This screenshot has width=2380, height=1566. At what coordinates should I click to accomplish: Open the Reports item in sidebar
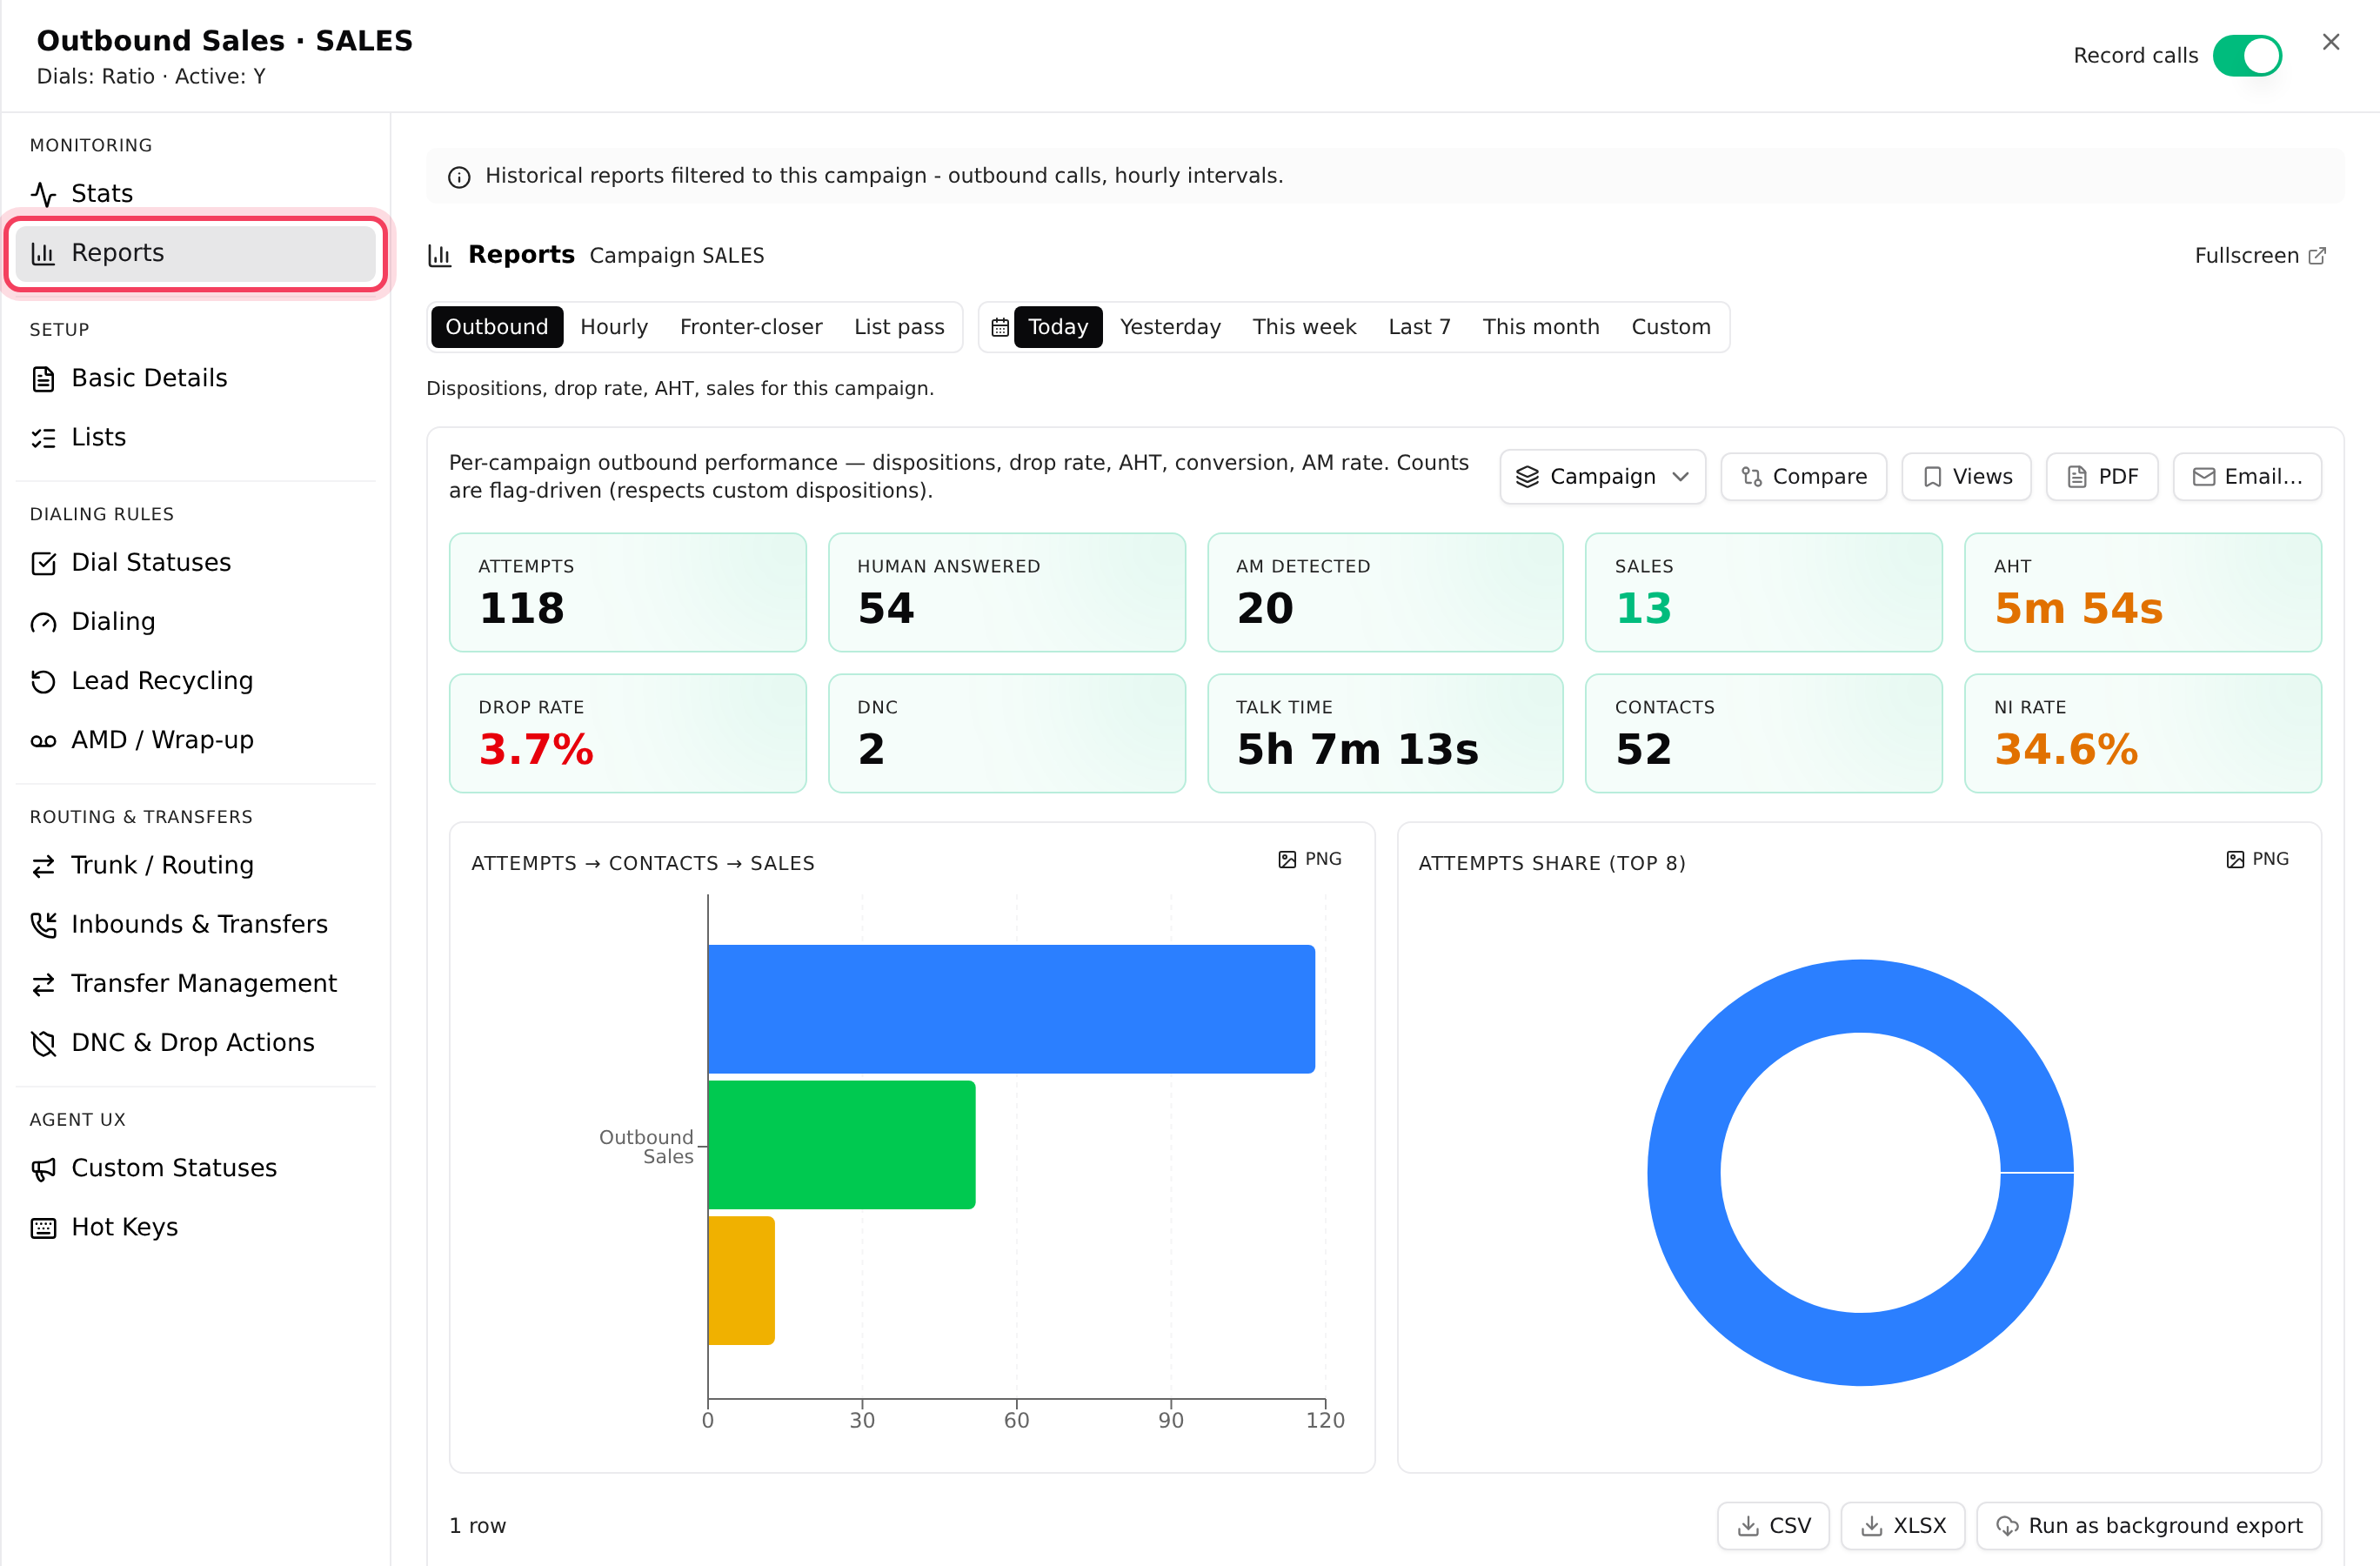coord(195,254)
